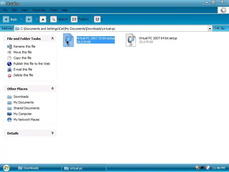Open My Network Places link
Viewport: 229px width, 172px height.
[26, 119]
